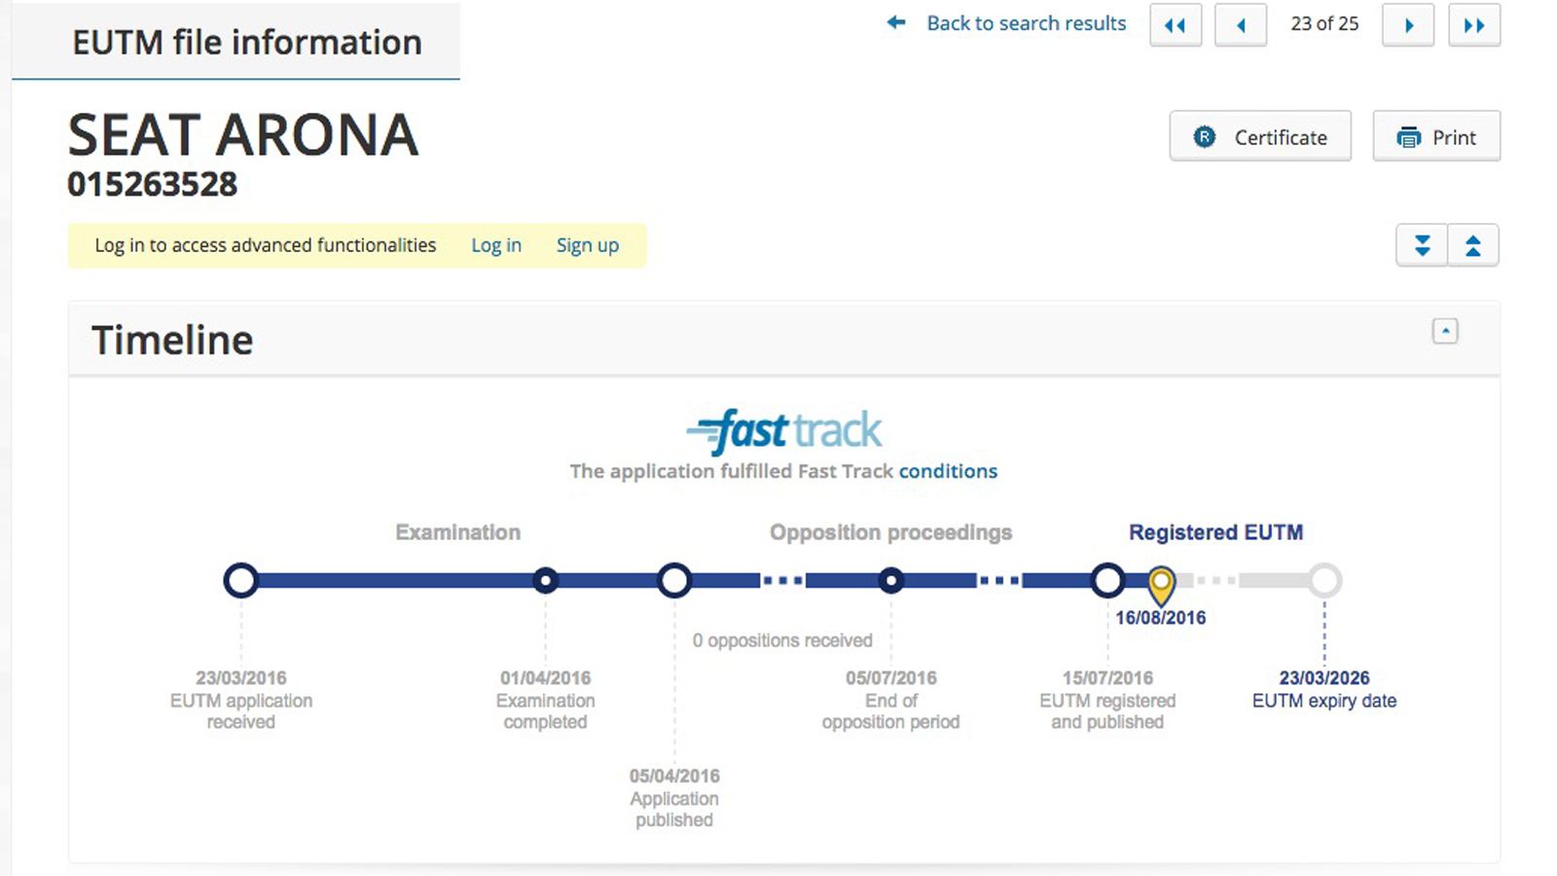Image resolution: width=1557 pixels, height=876 pixels.
Task: Click the registered R Certificate icon
Action: point(1205,137)
